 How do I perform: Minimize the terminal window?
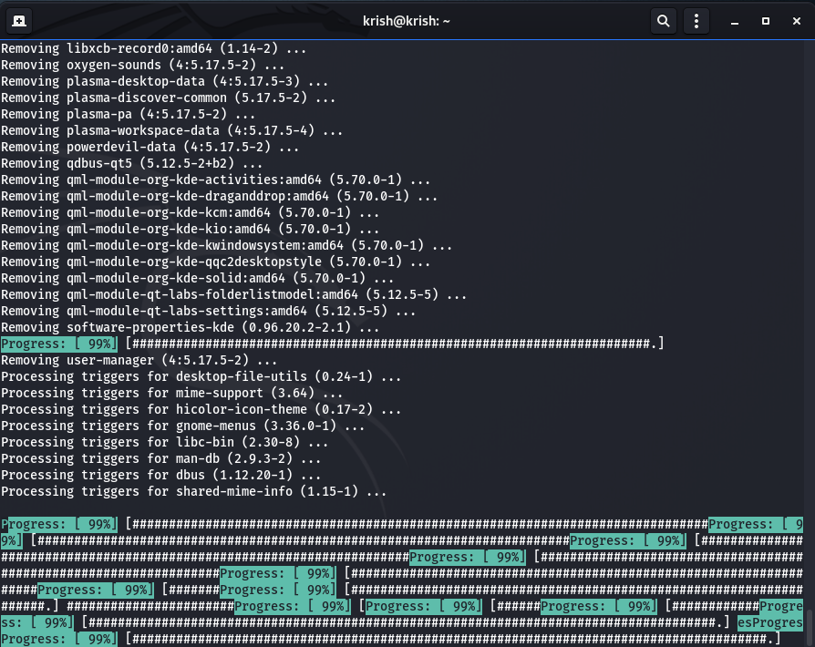point(735,20)
